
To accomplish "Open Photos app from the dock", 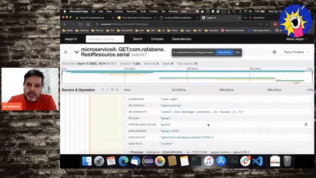I will [160, 161].
